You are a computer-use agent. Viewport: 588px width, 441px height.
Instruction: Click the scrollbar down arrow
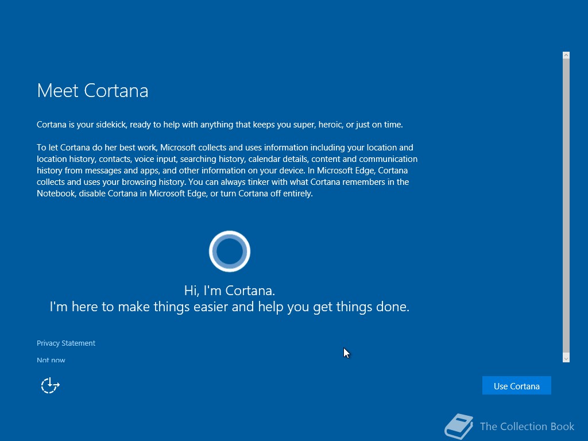click(566, 358)
